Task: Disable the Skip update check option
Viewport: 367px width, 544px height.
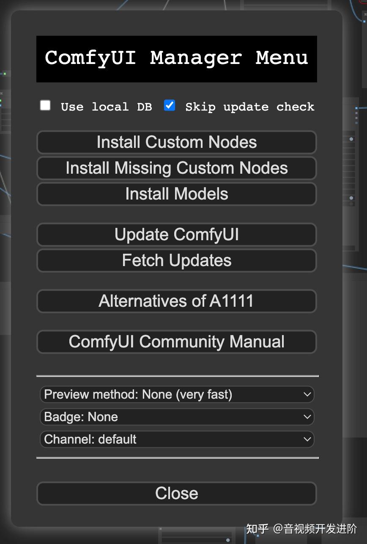Action: click(169, 105)
